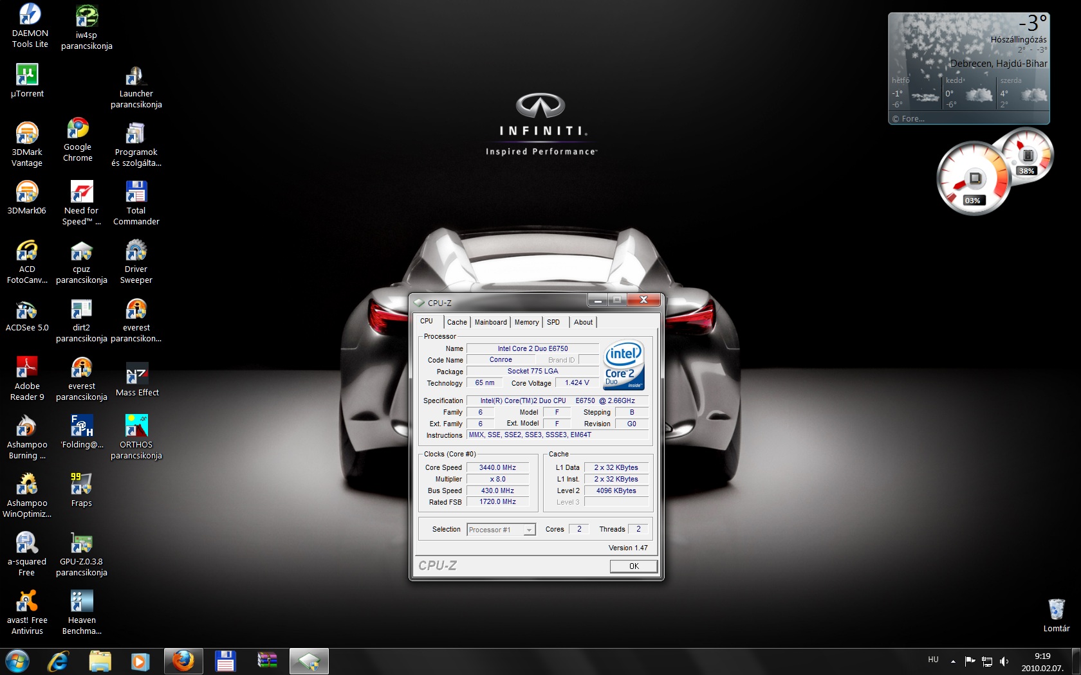This screenshot has width=1081, height=675.
Task: Click the Google Chrome desktop shortcut
Action: 78,139
